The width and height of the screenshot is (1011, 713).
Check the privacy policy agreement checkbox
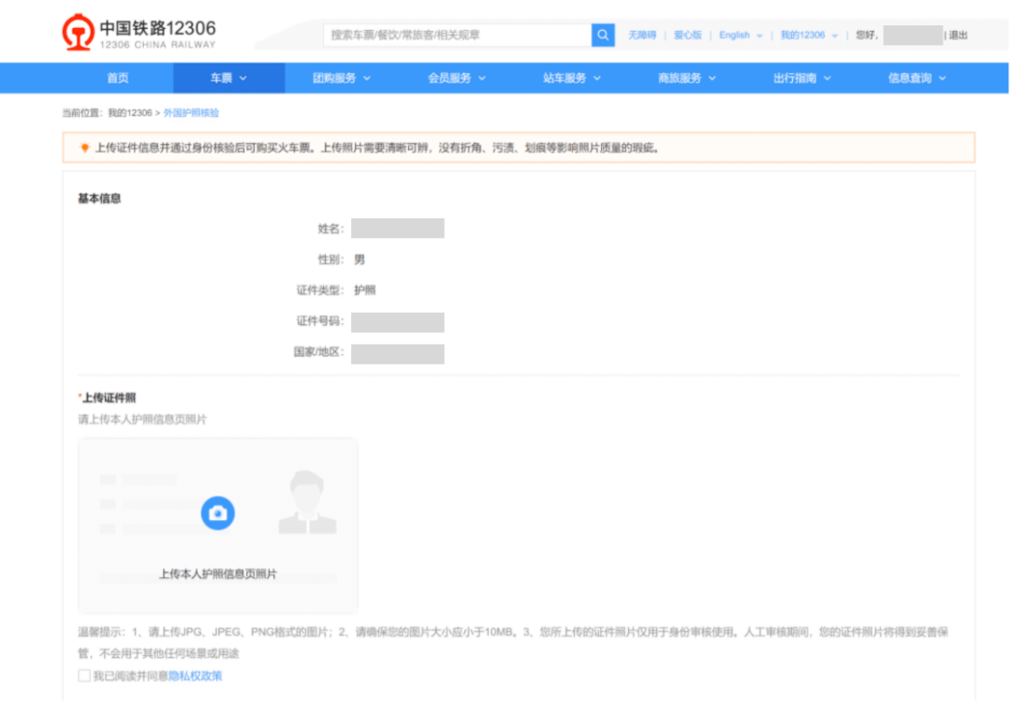click(84, 676)
